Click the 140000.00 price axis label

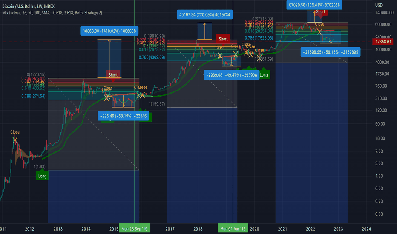384,13
